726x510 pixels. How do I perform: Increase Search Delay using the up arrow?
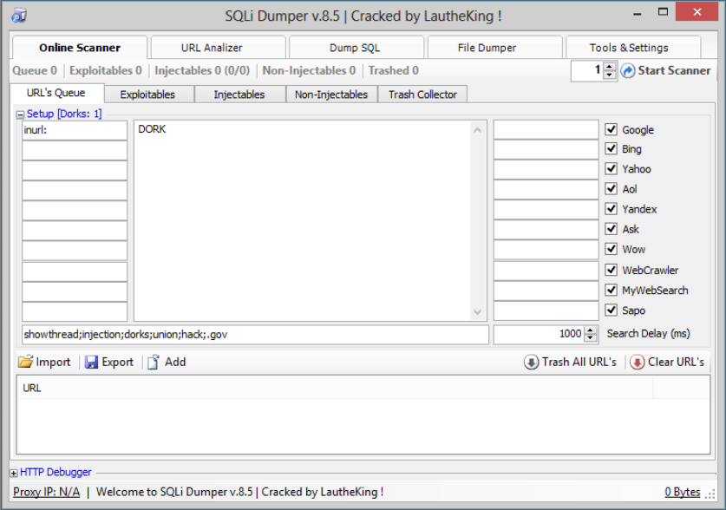[591, 330]
